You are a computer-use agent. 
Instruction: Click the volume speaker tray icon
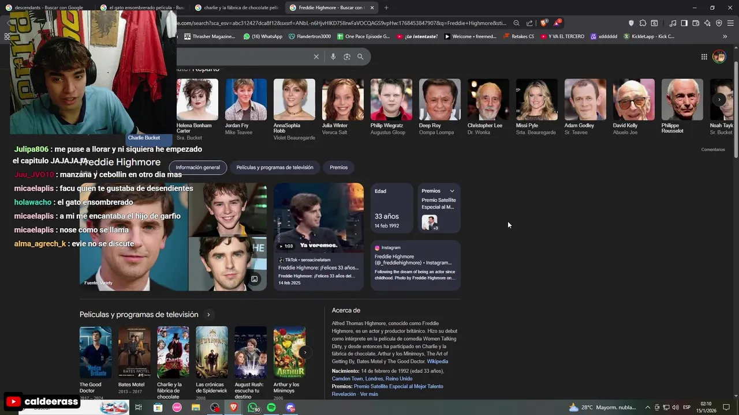pos(675,408)
